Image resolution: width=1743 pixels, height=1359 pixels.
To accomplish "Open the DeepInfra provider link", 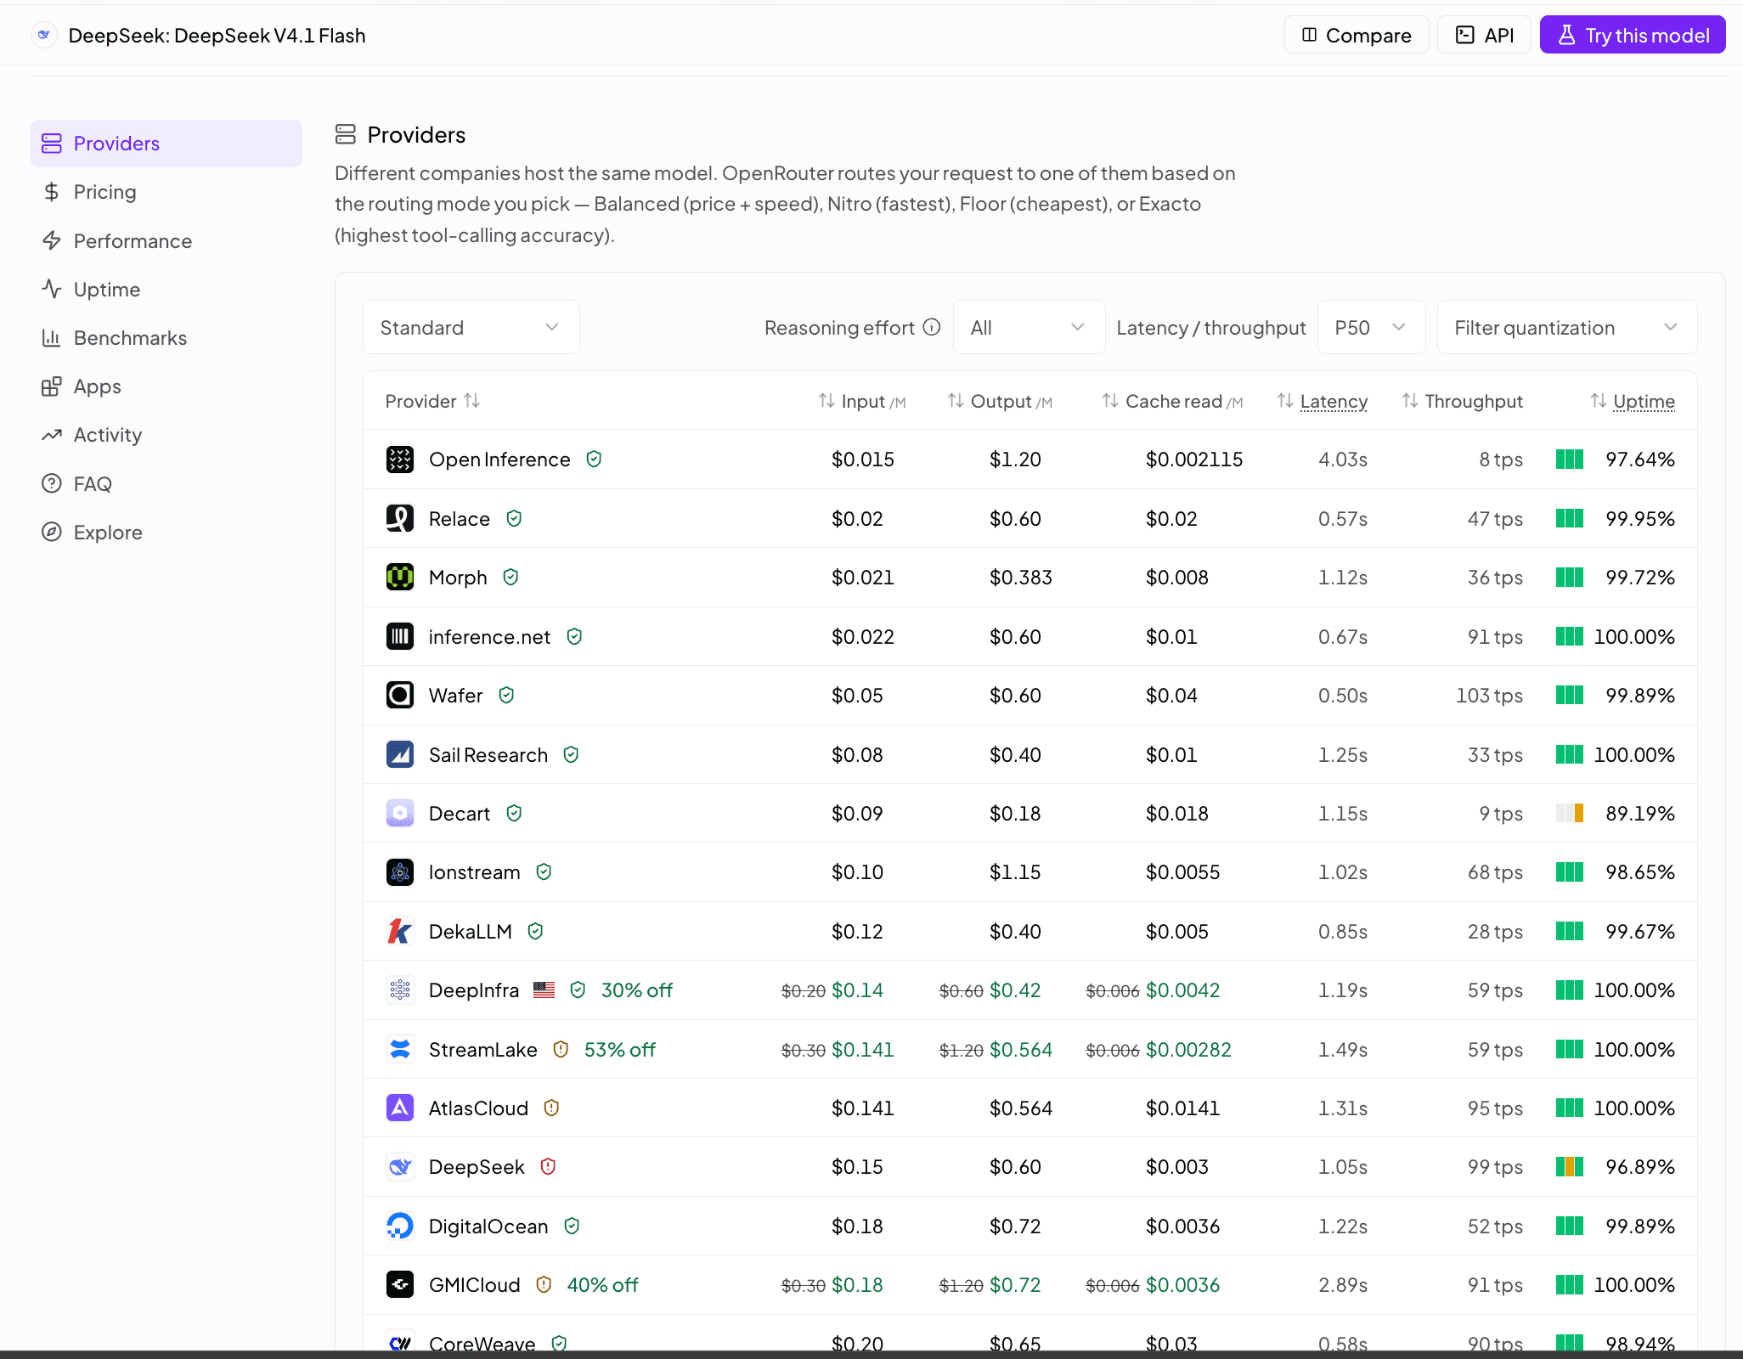I will (x=474, y=990).
